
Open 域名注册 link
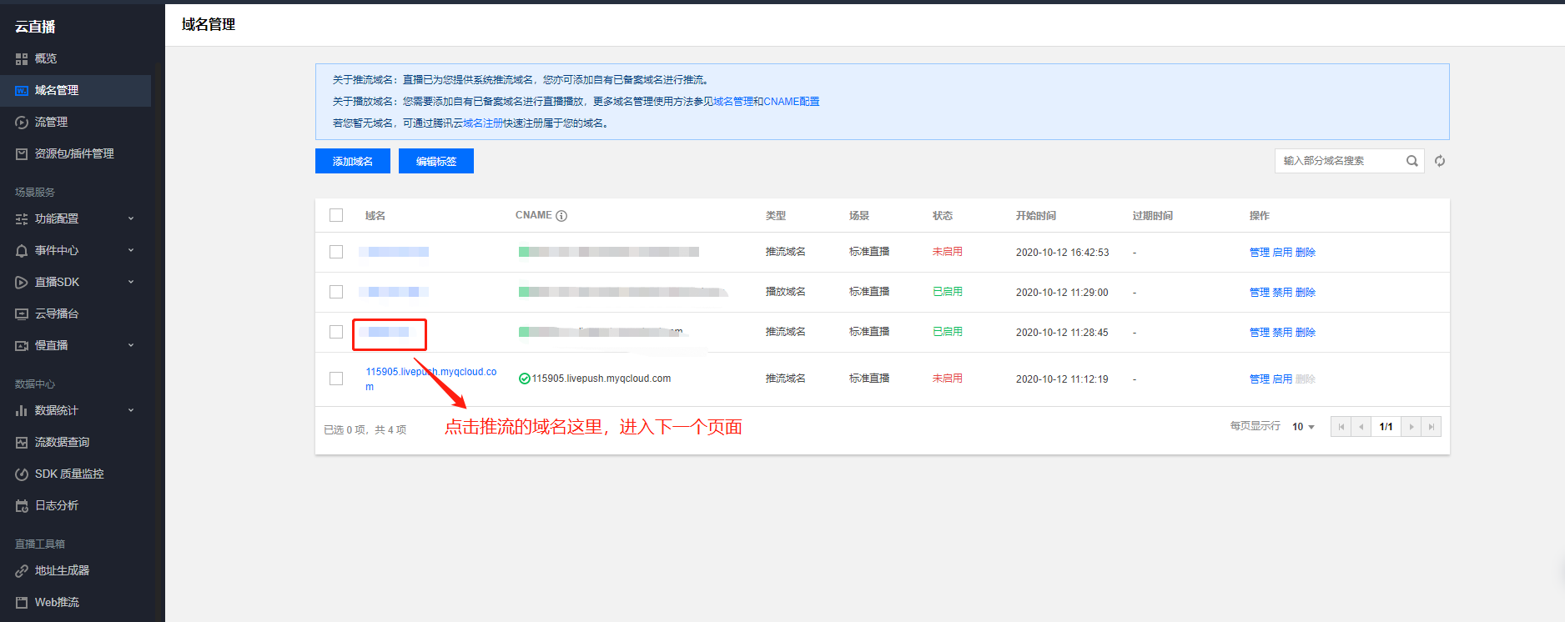point(483,123)
